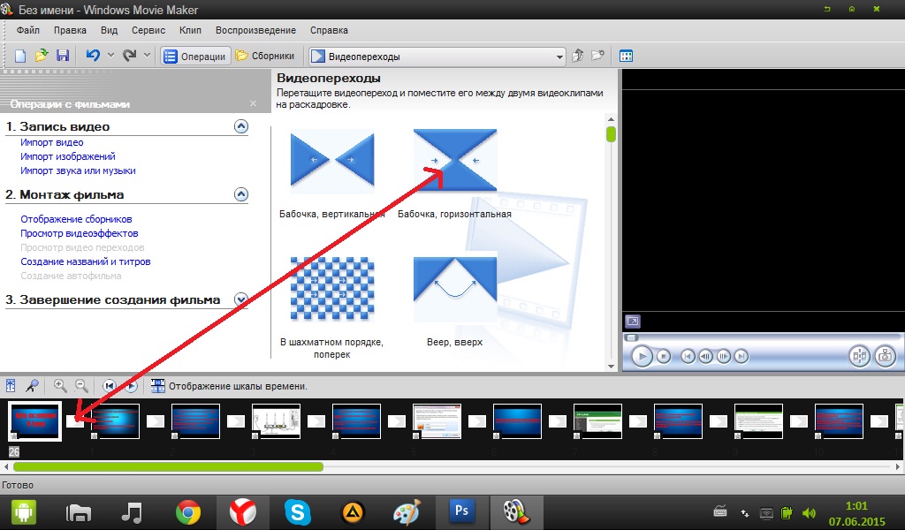Save the project with the floppy disk icon
Viewport: 905px width, 530px height.
(x=63, y=56)
